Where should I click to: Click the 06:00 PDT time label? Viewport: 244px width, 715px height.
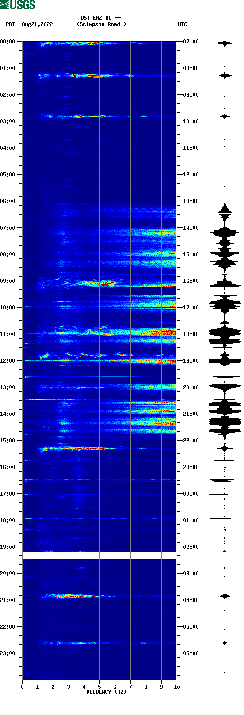pos(8,201)
